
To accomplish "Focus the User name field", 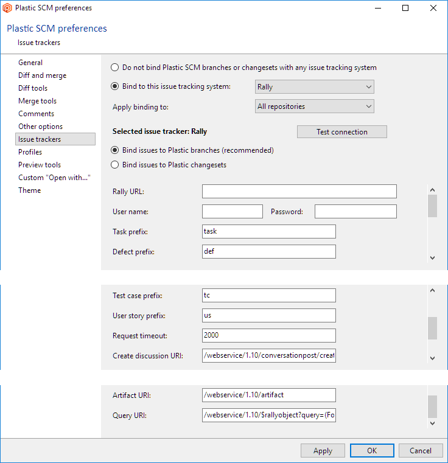I will pos(233,211).
